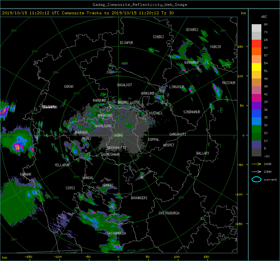Click the LINGASUR city label
The height and width of the screenshot is (261, 280).
[177, 87]
